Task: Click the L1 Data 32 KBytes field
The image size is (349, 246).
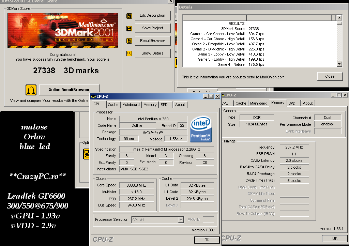Action: point(197,185)
